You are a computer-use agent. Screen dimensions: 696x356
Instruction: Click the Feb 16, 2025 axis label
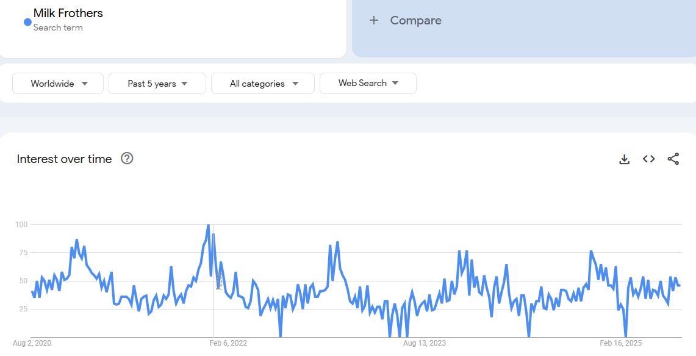tap(621, 343)
